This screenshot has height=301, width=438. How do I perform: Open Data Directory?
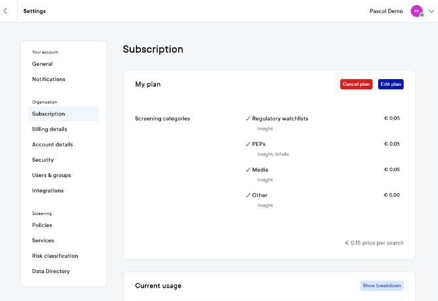click(50, 272)
